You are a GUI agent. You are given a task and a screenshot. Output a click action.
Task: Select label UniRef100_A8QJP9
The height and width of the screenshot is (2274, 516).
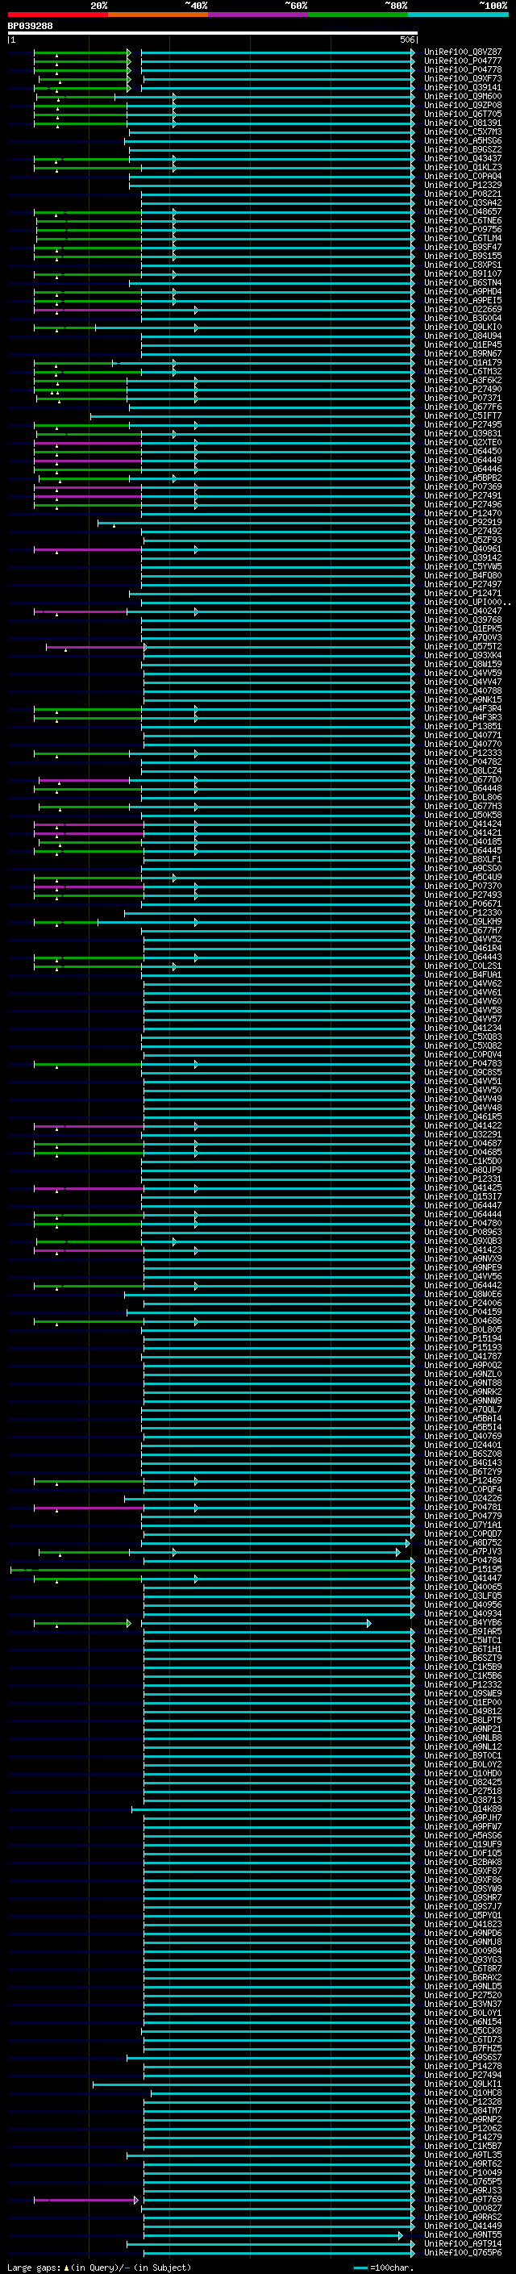(463, 1170)
